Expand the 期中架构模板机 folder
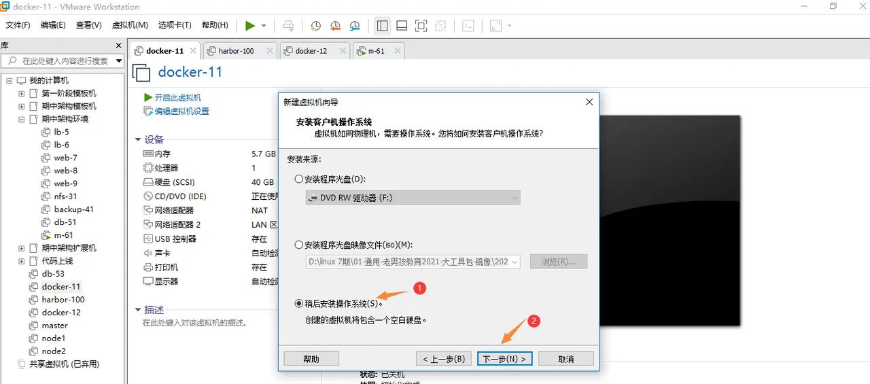Viewport: 870px width, 384px height. [22, 106]
